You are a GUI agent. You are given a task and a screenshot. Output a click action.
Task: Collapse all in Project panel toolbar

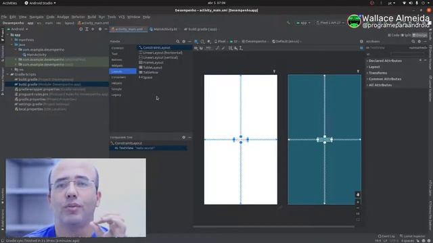pos(93,29)
